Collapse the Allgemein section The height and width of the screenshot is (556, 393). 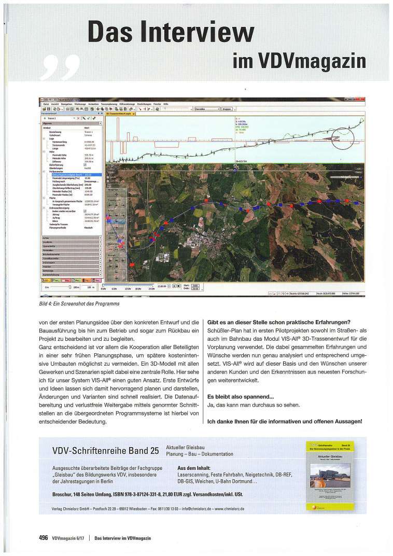coord(101,124)
